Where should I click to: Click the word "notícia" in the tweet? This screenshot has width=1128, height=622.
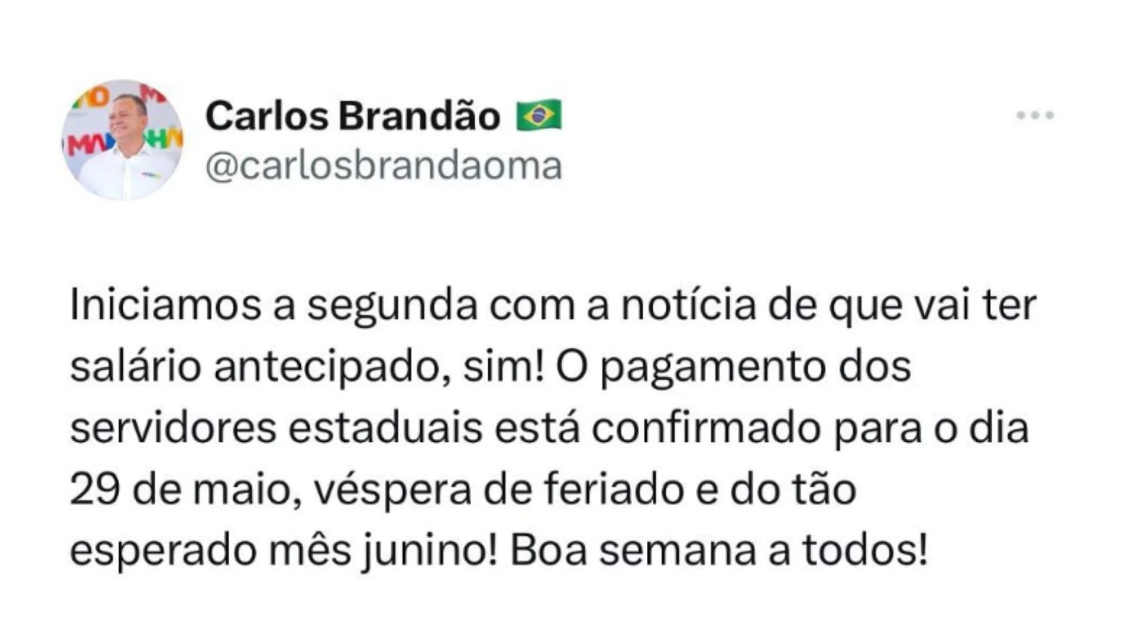688,305
